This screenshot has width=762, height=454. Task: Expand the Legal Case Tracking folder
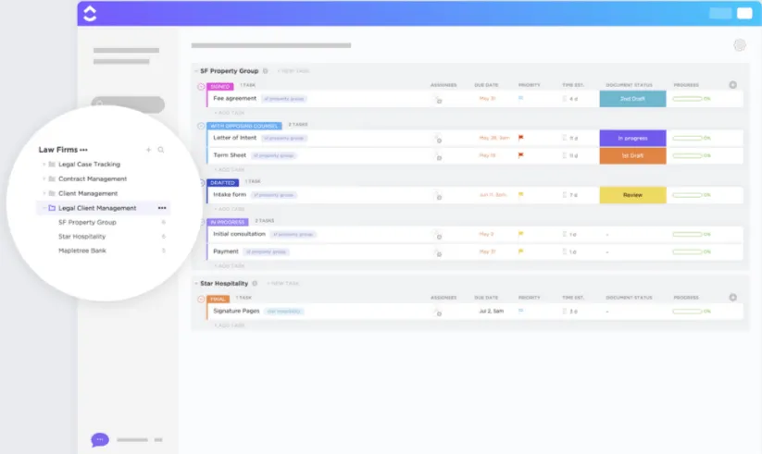point(44,164)
